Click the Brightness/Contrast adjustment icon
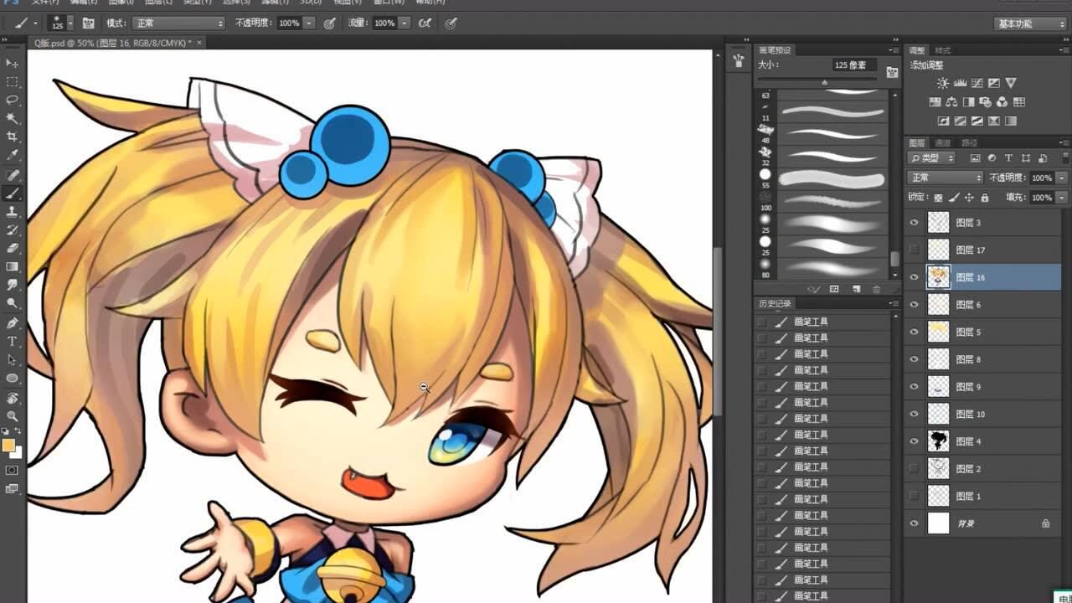This screenshot has height=603, width=1072. (x=943, y=83)
